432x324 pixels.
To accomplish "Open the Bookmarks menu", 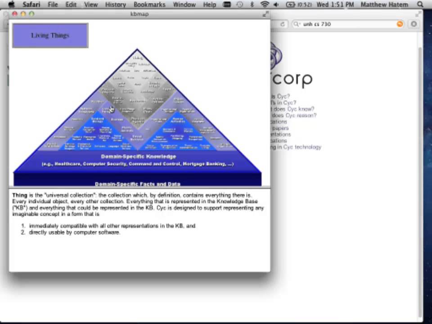I will click(x=149, y=4).
